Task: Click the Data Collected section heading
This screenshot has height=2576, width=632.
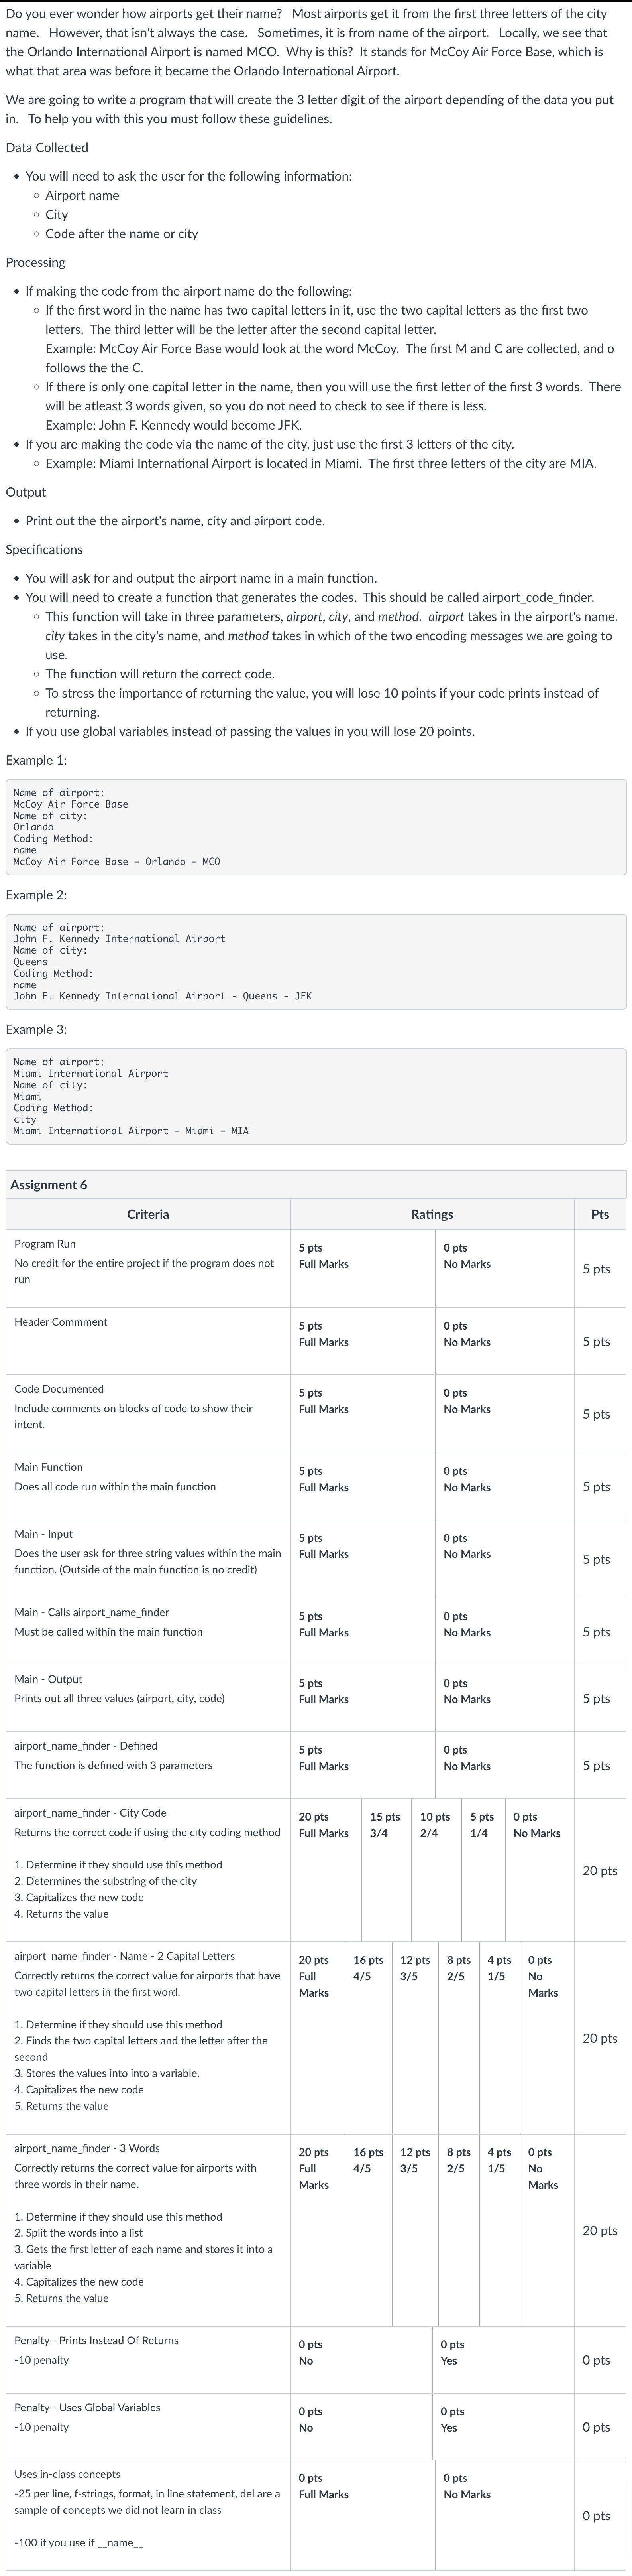Action: [47, 148]
